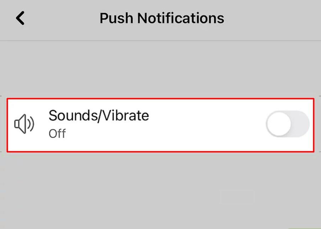Click the speaker icon next to Sounds/Vibrate
321x229 pixels.
[x=23, y=124]
